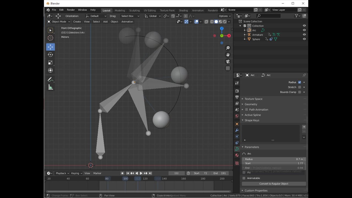This screenshot has width=352, height=198.
Task: Expand the Active Spline panel
Action: click(252, 115)
